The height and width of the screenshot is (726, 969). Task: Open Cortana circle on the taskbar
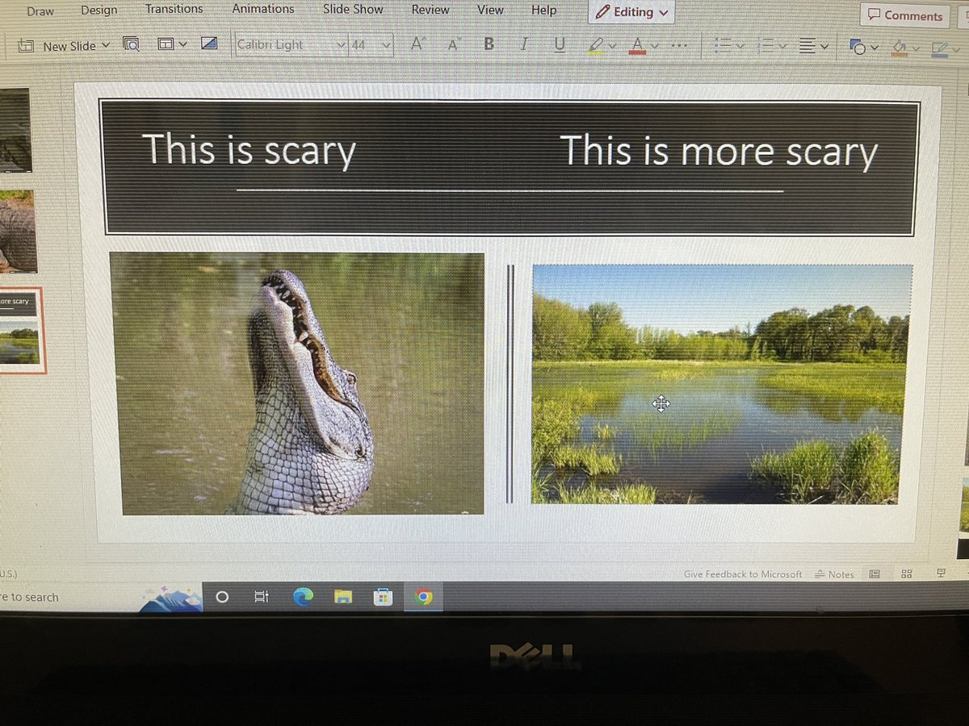[x=223, y=597]
